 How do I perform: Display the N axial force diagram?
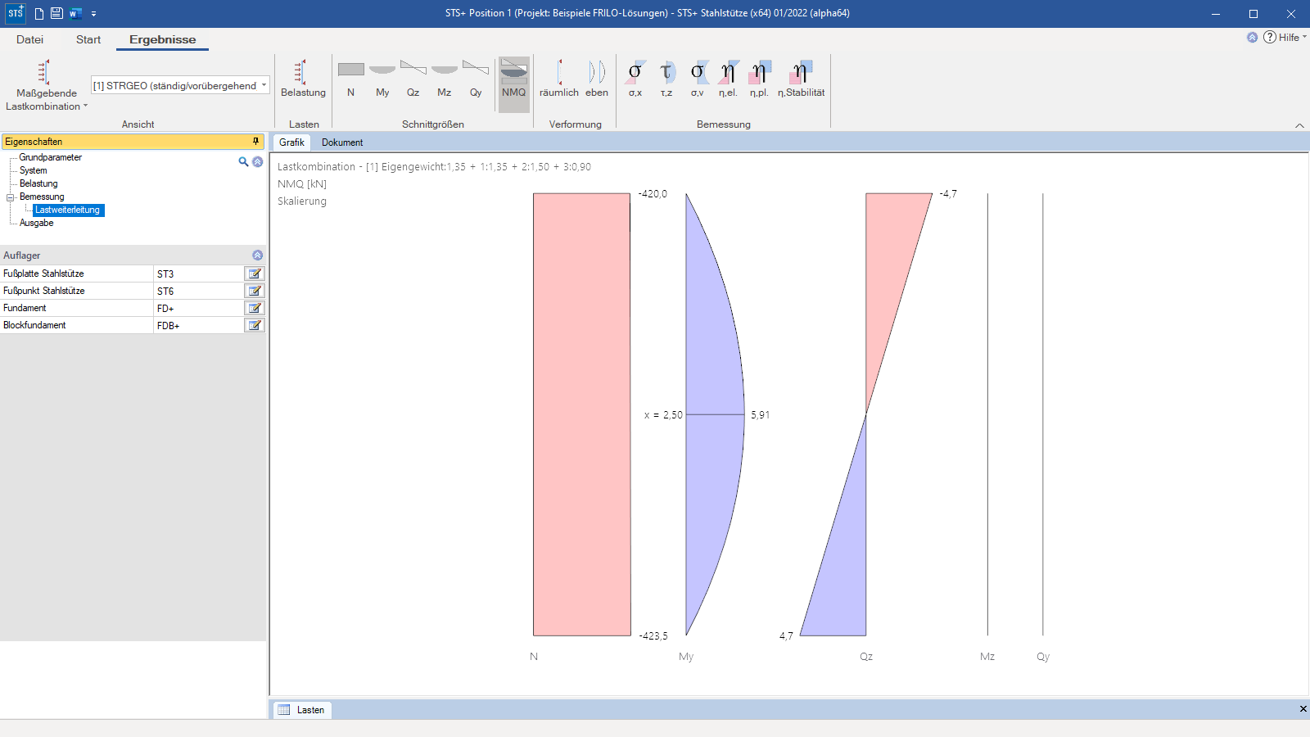point(350,79)
